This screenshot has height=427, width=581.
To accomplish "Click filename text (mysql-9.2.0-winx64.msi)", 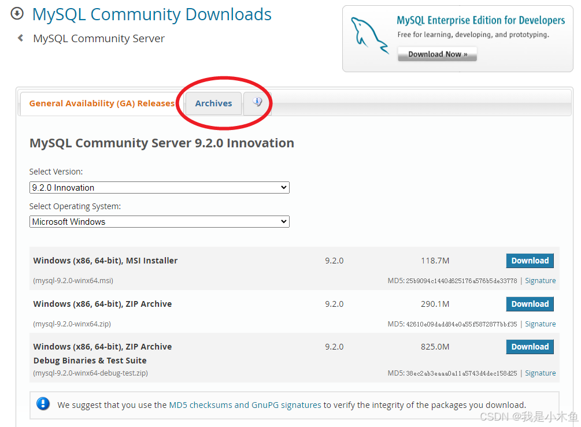I will (x=73, y=281).
